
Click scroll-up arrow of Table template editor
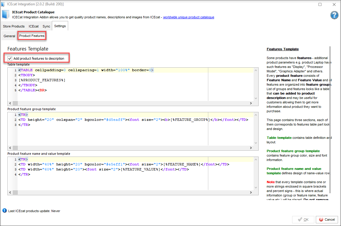256,70
